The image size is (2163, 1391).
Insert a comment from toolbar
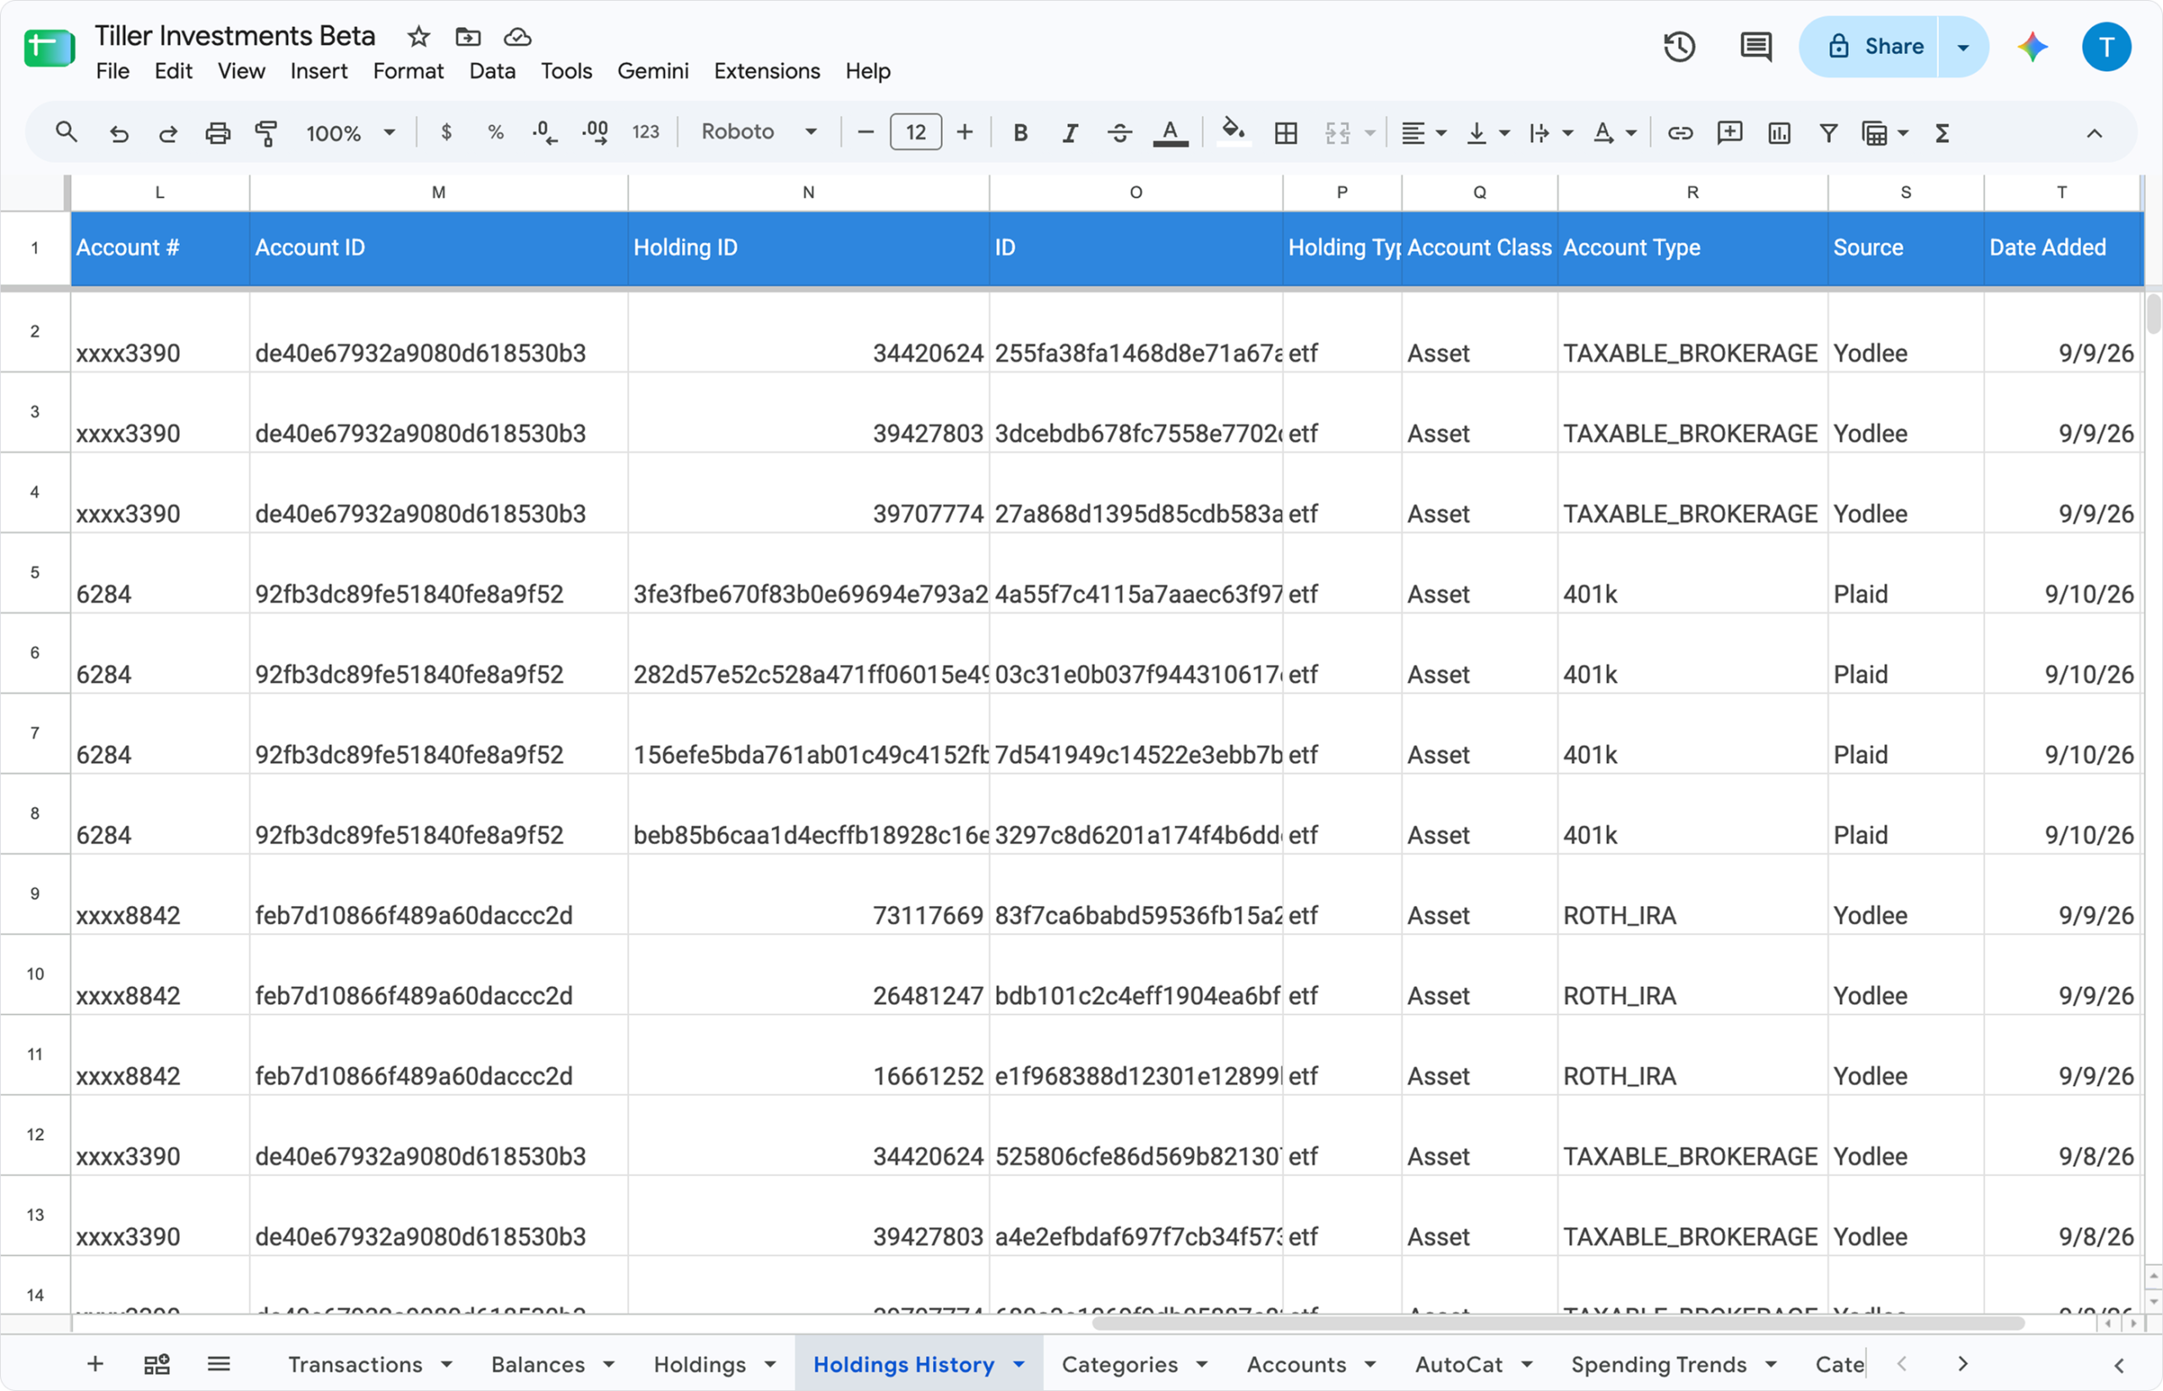click(x=1730, y=134)
